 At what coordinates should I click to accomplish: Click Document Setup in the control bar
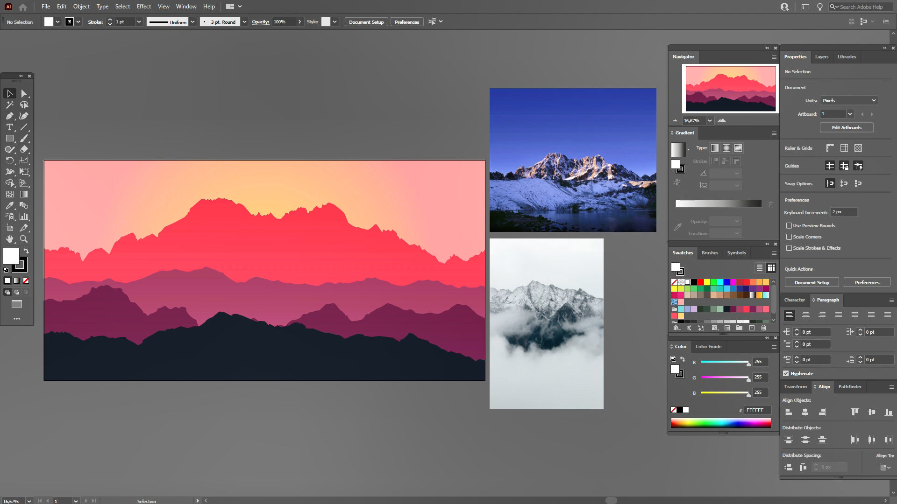coord(366,22)
